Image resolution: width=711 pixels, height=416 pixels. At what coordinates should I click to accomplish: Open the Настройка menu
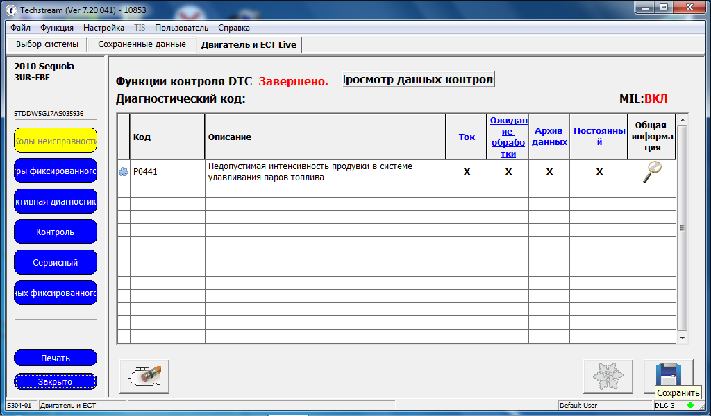(x=103, y=28)
